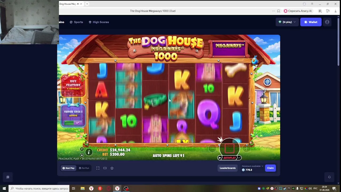
Task: Open the browser downloads
Action: (335, 11)
